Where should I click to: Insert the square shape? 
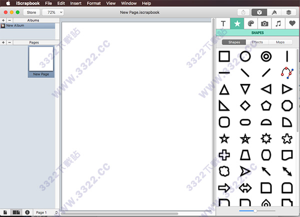tap(224, 56)
